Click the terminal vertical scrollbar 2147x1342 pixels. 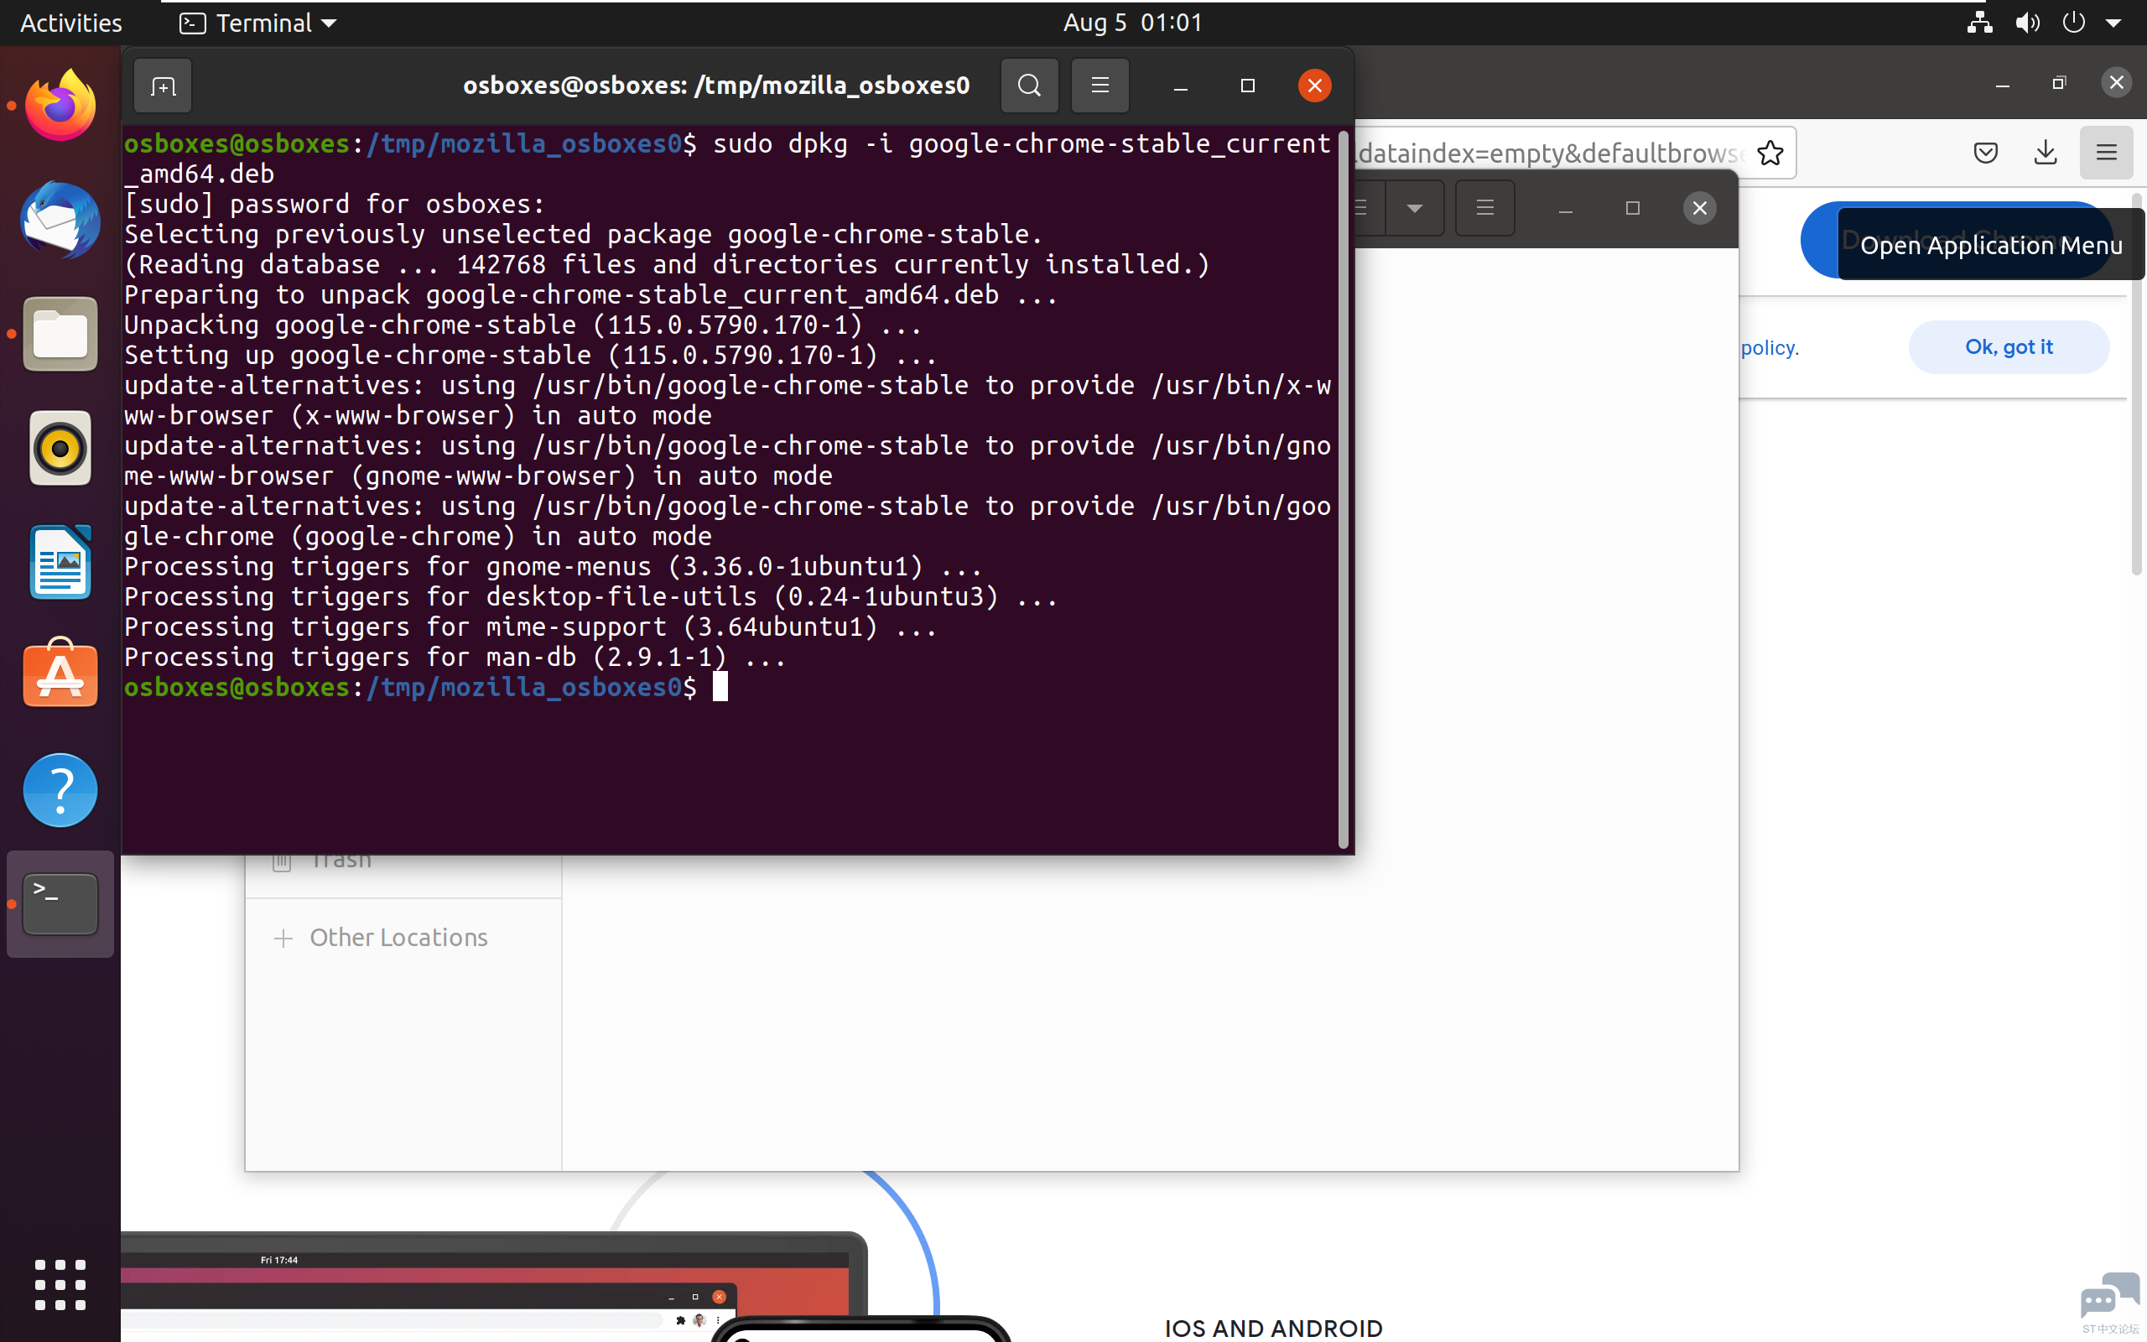click(1344, 490)
